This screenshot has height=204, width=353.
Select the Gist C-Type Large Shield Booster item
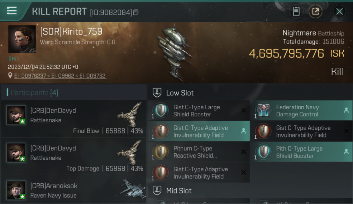[x=199, y=111]
